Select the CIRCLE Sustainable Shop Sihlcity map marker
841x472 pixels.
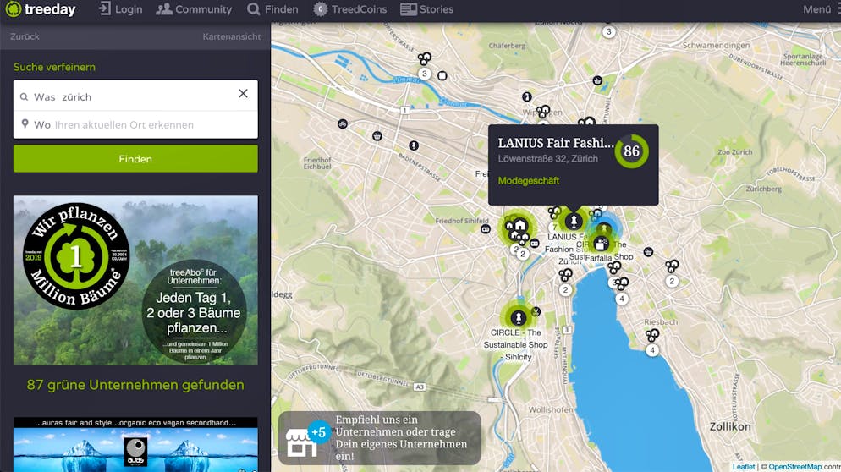point(518,317)
